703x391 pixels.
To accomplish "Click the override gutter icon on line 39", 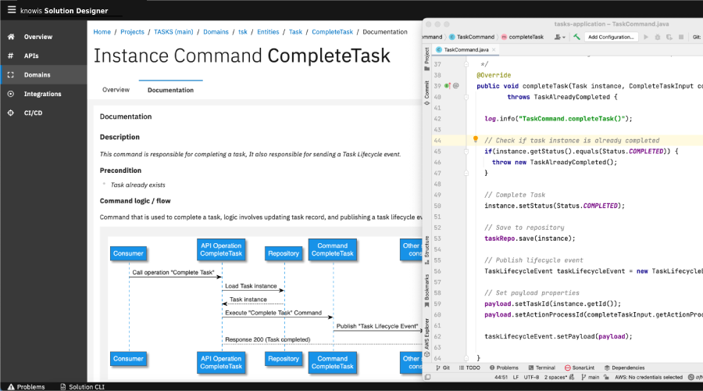I will click(448, 86).
